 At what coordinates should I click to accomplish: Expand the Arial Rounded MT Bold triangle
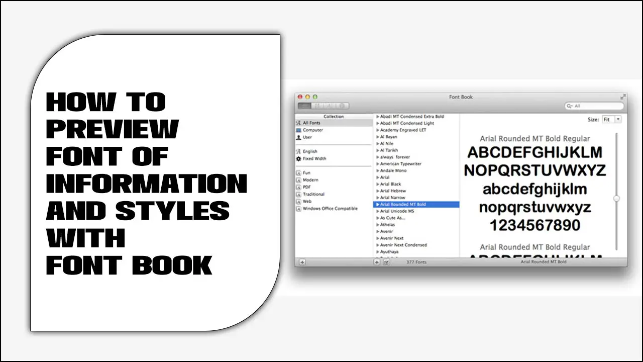pyautogui.click(x=378, y=205)
